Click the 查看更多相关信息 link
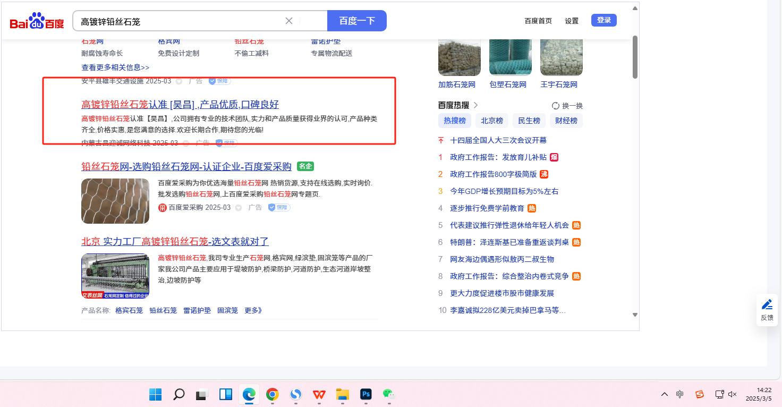Viewport: 782px width, 407px height. tap(115, 67)
